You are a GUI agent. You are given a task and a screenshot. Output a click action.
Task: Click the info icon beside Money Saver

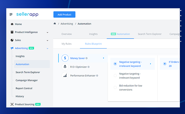(x=87, y=58)
